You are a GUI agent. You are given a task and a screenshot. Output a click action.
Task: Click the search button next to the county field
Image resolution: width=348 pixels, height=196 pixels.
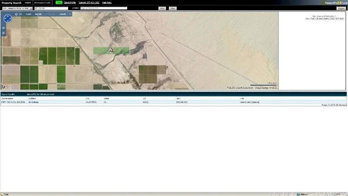[x=162, y=8]
